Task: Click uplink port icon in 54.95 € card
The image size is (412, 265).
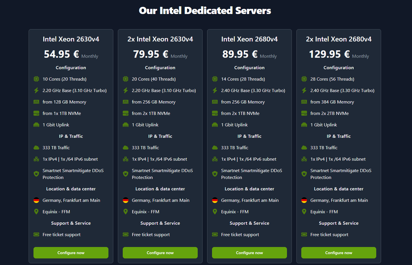Action: [x=36, y=125]
